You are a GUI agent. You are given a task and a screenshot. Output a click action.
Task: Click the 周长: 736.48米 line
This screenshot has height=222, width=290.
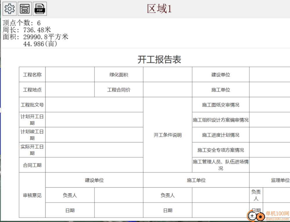pyautogui.click(x=27, y=30)
